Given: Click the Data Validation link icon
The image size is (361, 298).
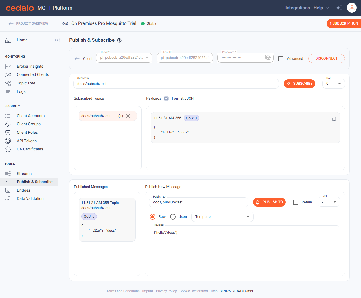Looking at the screenshot, I should (8, 199).
